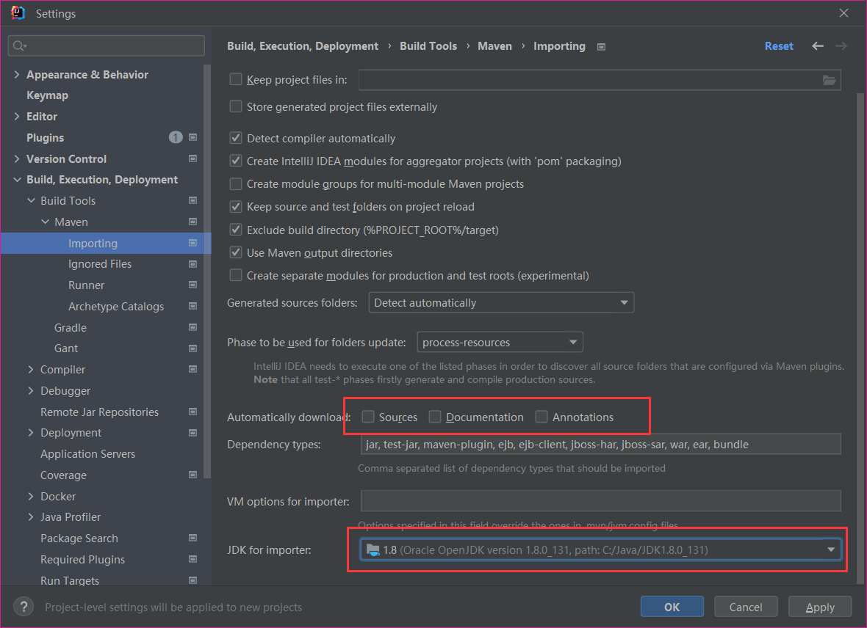Expand the Docker node
The height and width of the screenshot is (628, 867).
coord(31,496)
